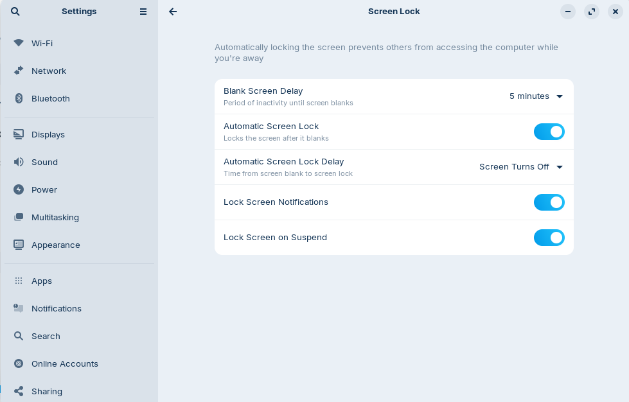
Task: Open Blank Screen Delay dropdown
Action: point(536,96)
